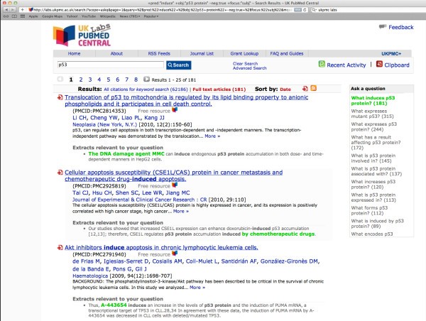Open the YouTube bookmark in bookmarks bar
Screen dimensions: 426x321
(89, 16)
